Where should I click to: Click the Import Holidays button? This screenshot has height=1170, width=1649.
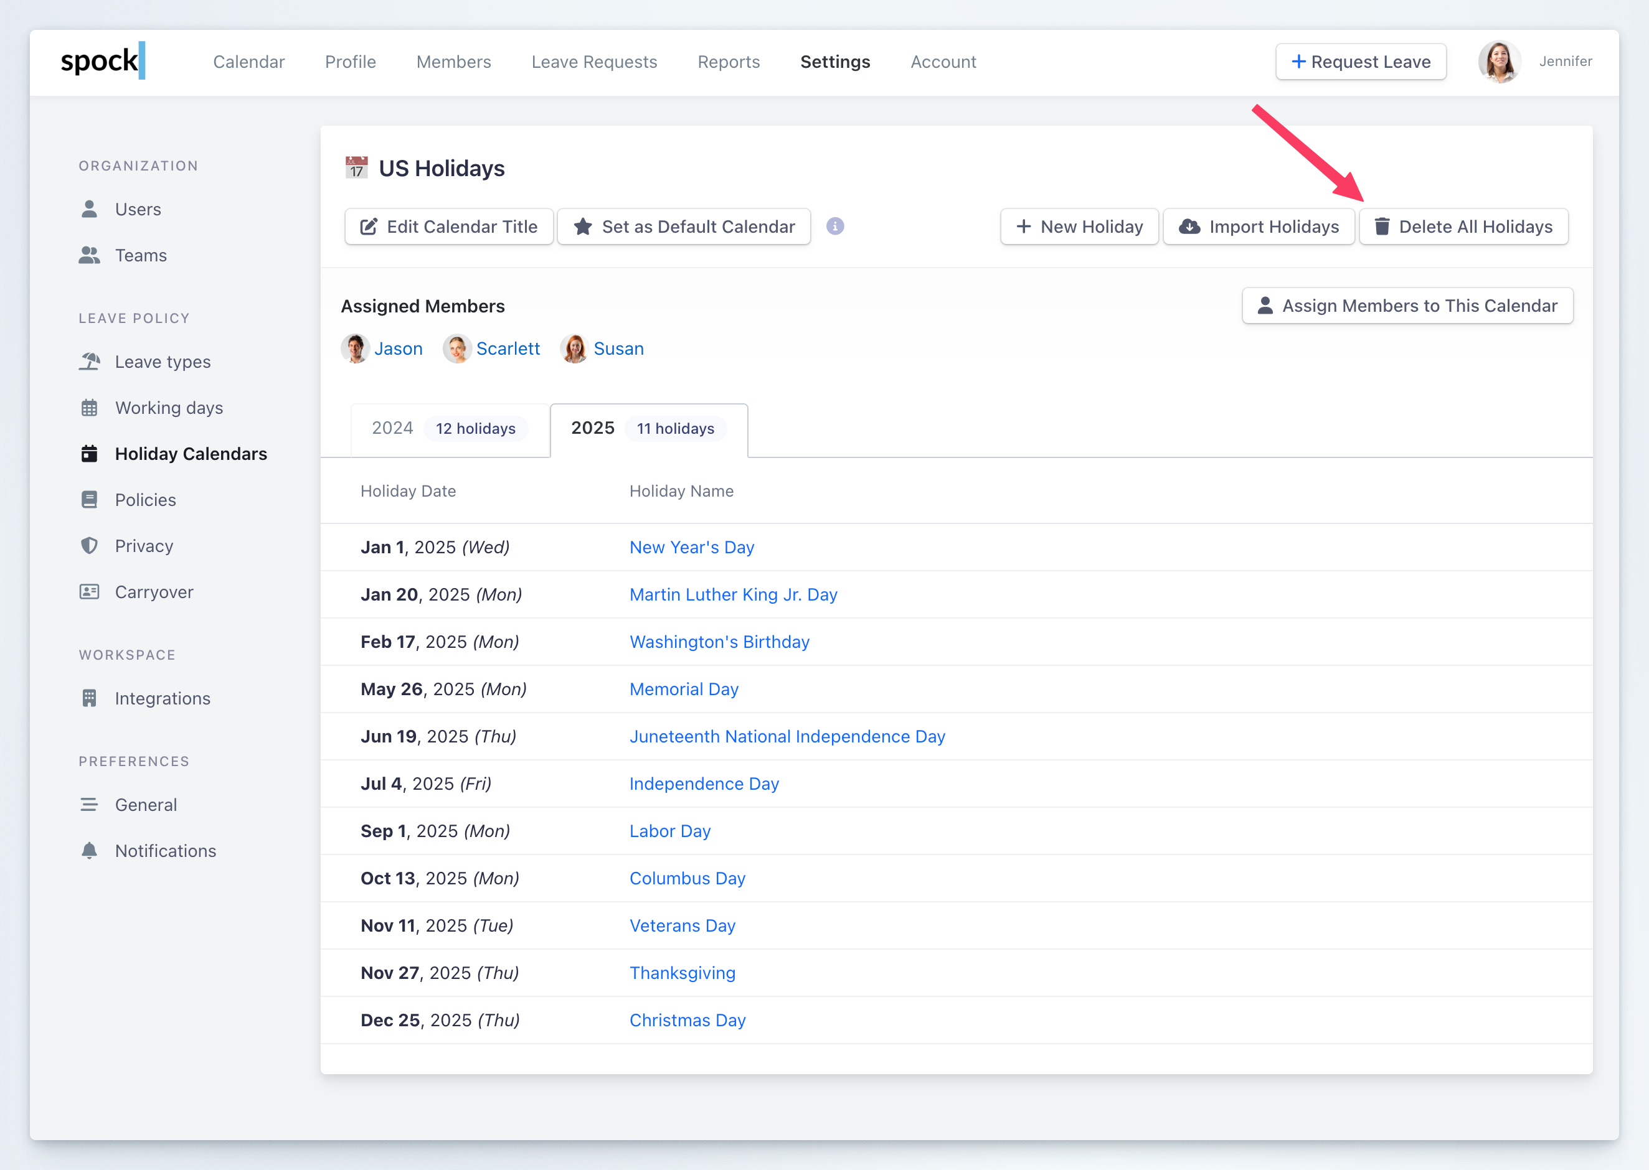coord(1259,227)
